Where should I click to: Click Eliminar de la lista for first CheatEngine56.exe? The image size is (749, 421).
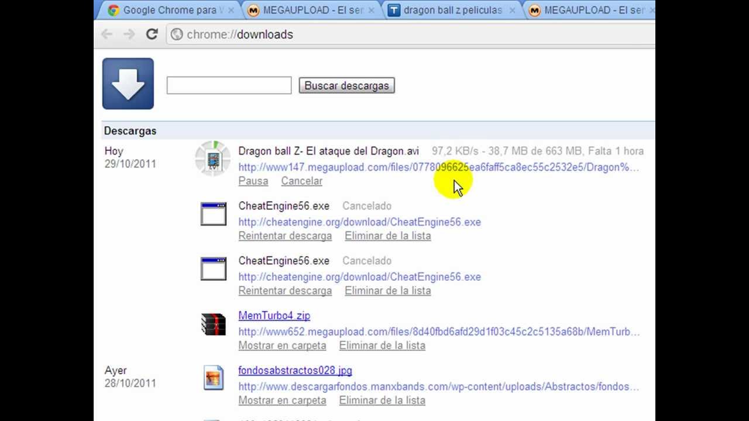click(388, 236)
